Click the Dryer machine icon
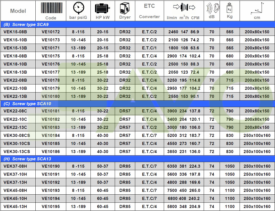 tap(125, 8)
